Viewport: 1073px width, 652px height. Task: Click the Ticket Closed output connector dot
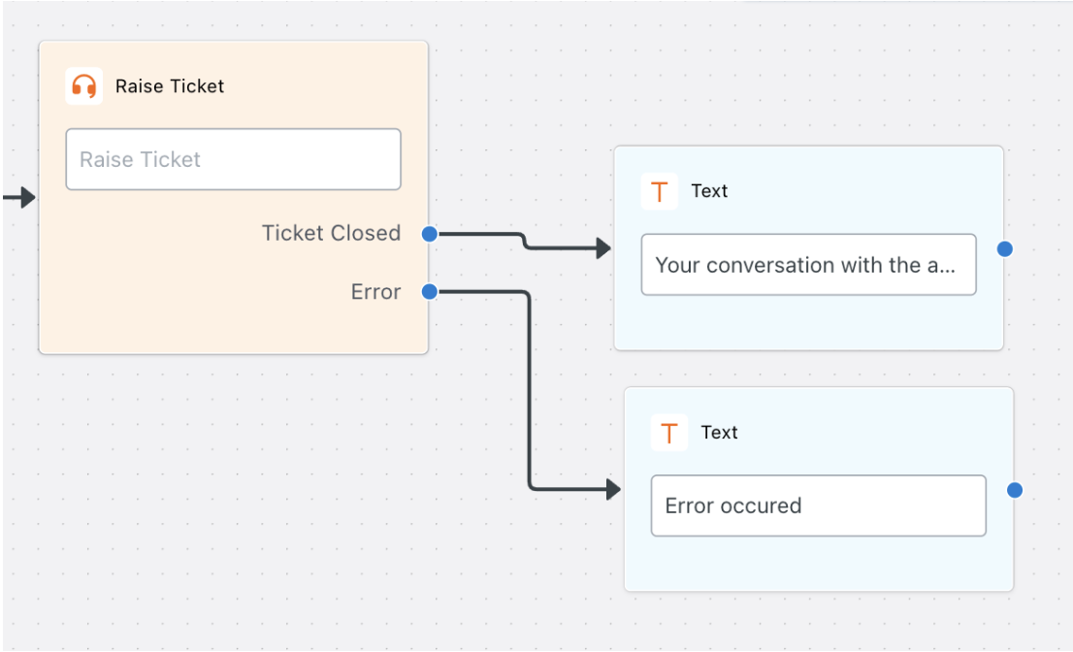point(429,234)
